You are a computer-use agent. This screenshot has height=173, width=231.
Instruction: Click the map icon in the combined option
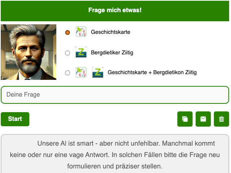[81, 72]
